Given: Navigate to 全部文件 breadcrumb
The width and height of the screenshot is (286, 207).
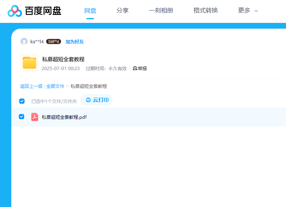Looking at the screenshot, I should pyautogui.click(x=55, y=86).
